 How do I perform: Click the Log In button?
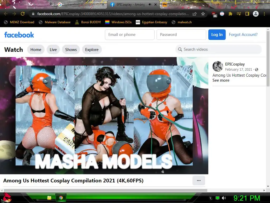[x=217, y=35]
